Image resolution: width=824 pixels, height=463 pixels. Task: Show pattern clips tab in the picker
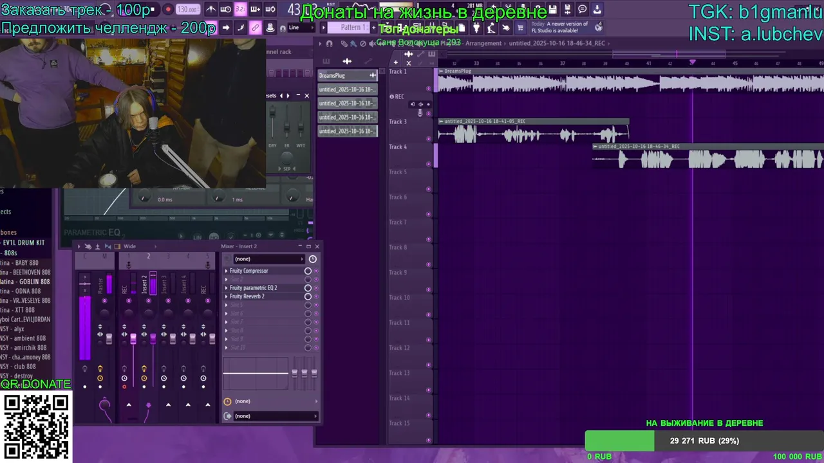(326, 61)
